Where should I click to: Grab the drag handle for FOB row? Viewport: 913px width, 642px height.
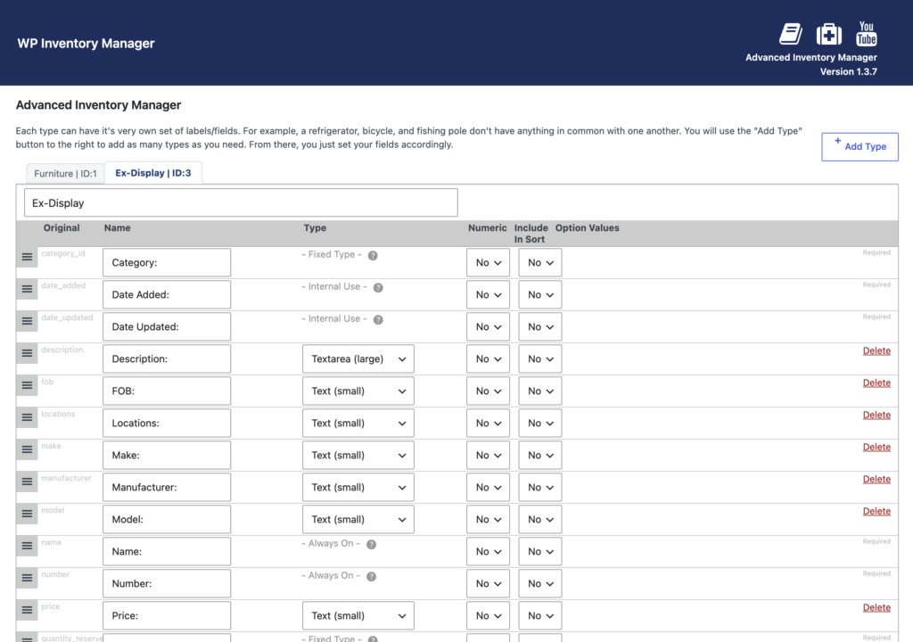click(x=27, y=385)
